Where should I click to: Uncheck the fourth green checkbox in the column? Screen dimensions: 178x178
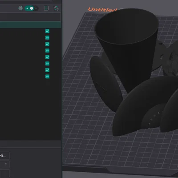[x=47, y=51]
